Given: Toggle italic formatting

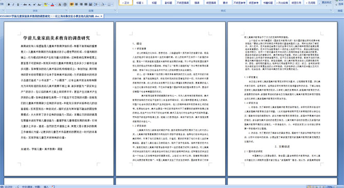Looking at the screenshot, I should point(13,5).
